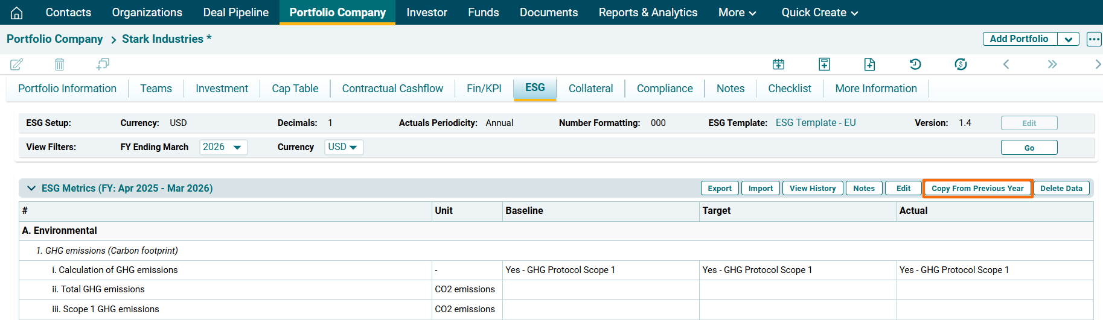This screenshot has width=1103, height=320.
Task: Open the Compliance tab
Action: coord(664,89)
